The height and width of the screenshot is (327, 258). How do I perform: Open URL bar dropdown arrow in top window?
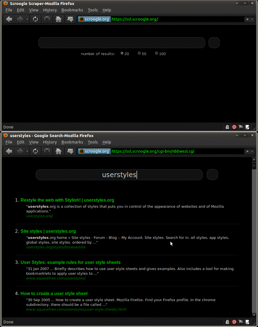(252, 19)
